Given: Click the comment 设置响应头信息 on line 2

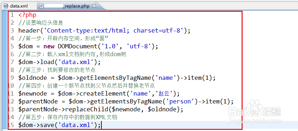Looking at the screenshot, I should pyautogui.click(x=41, y=23).
